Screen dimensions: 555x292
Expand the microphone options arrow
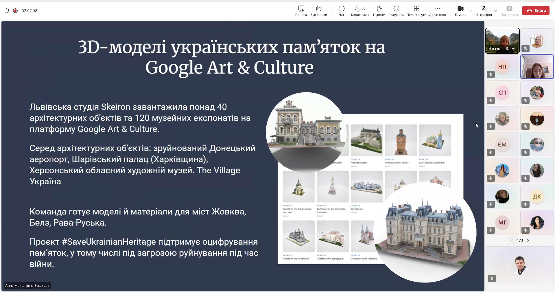click(496, 11)
